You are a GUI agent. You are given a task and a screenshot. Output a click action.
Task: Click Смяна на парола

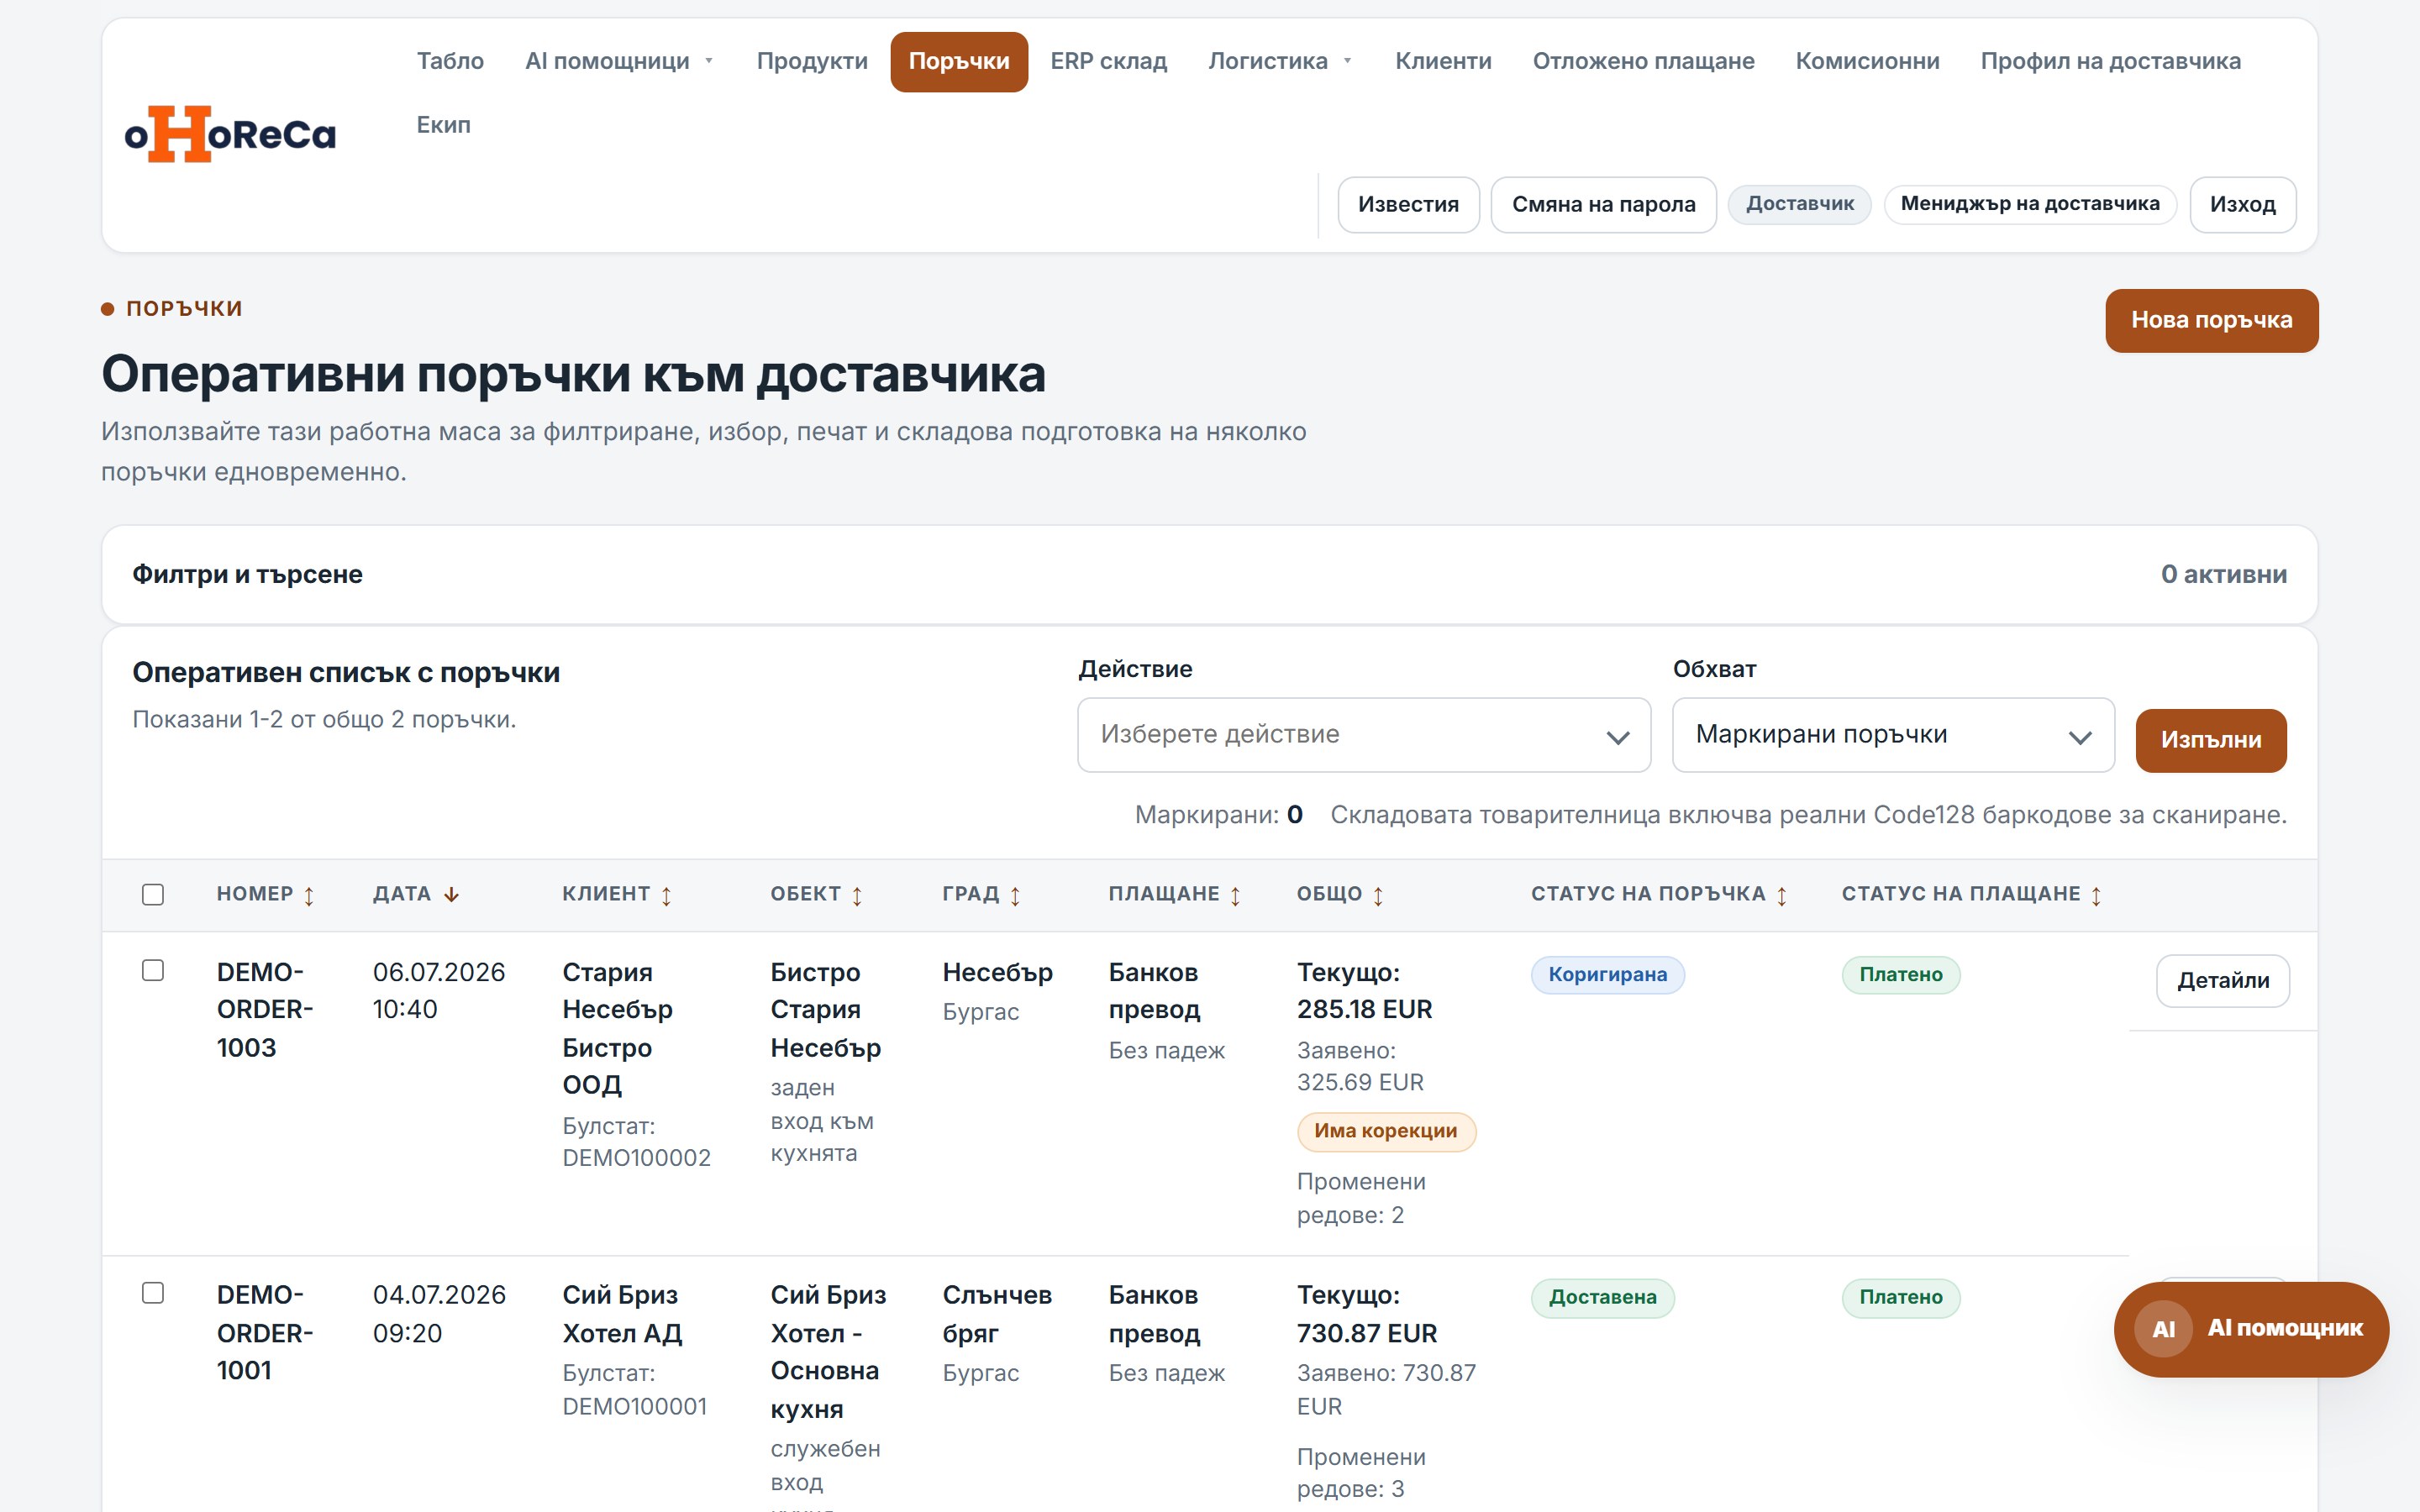[1603, 204]
